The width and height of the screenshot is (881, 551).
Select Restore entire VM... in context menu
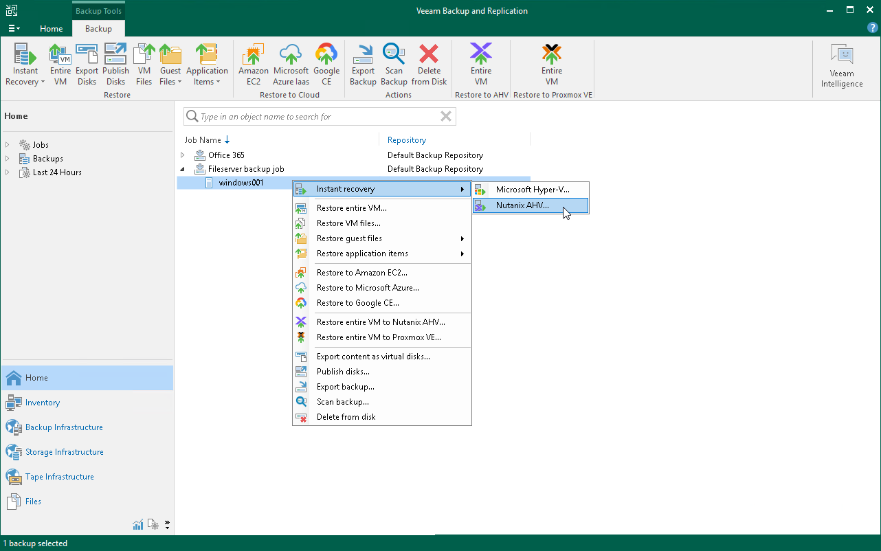(x=382, y=208)
